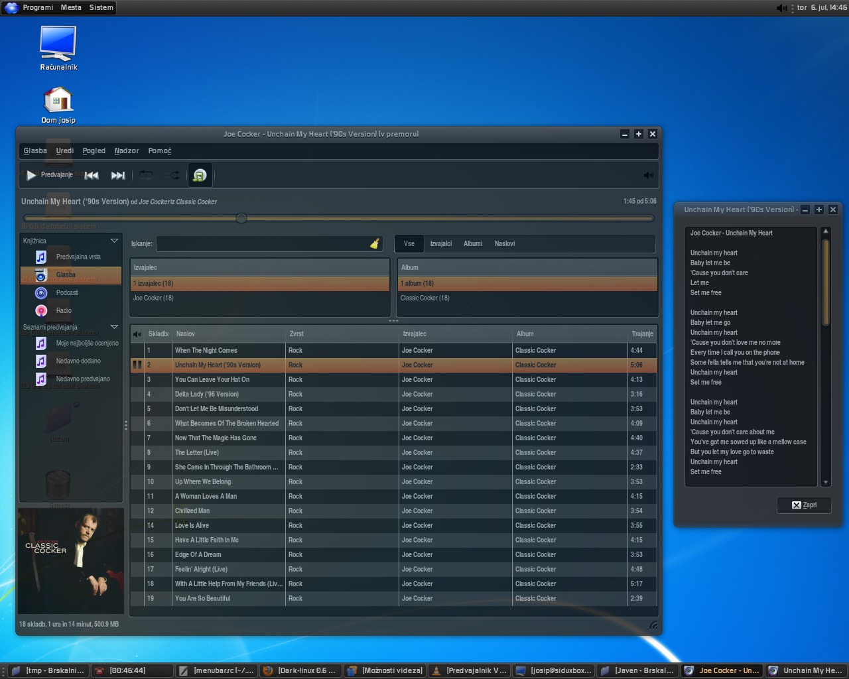849x679 pixels.
Task: Click the Izvajalec column header in artist browser
Action: pyautogui.click(x=259, y=267)
